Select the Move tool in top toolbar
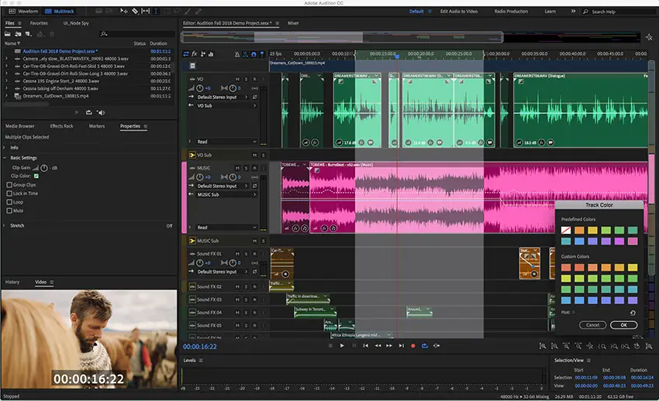Viewport: 659px width, 401px height. (124, 12)
